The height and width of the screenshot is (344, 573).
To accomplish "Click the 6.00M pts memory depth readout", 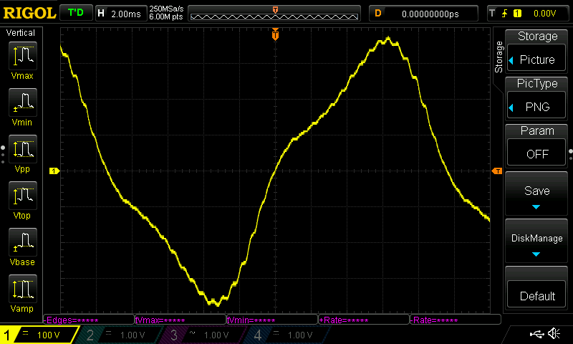I will tap(166, 16).
